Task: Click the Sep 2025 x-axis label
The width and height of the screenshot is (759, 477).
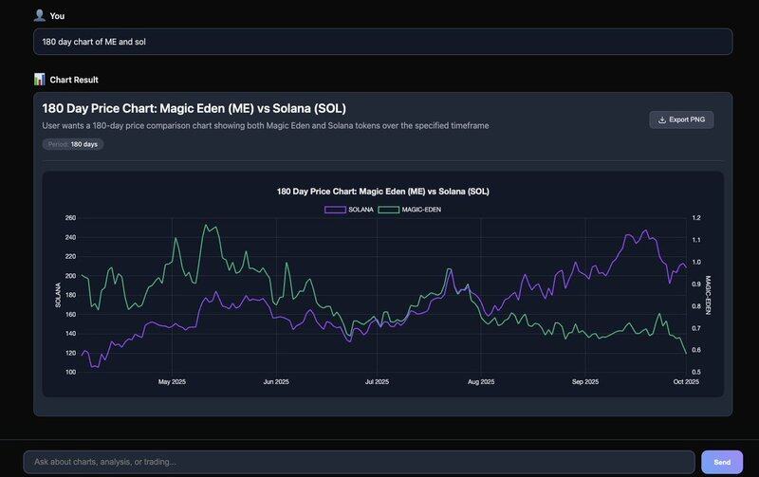Action: coord(585,382)
